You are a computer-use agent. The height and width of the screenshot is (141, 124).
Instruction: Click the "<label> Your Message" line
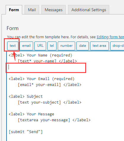[x=31, y=114]
